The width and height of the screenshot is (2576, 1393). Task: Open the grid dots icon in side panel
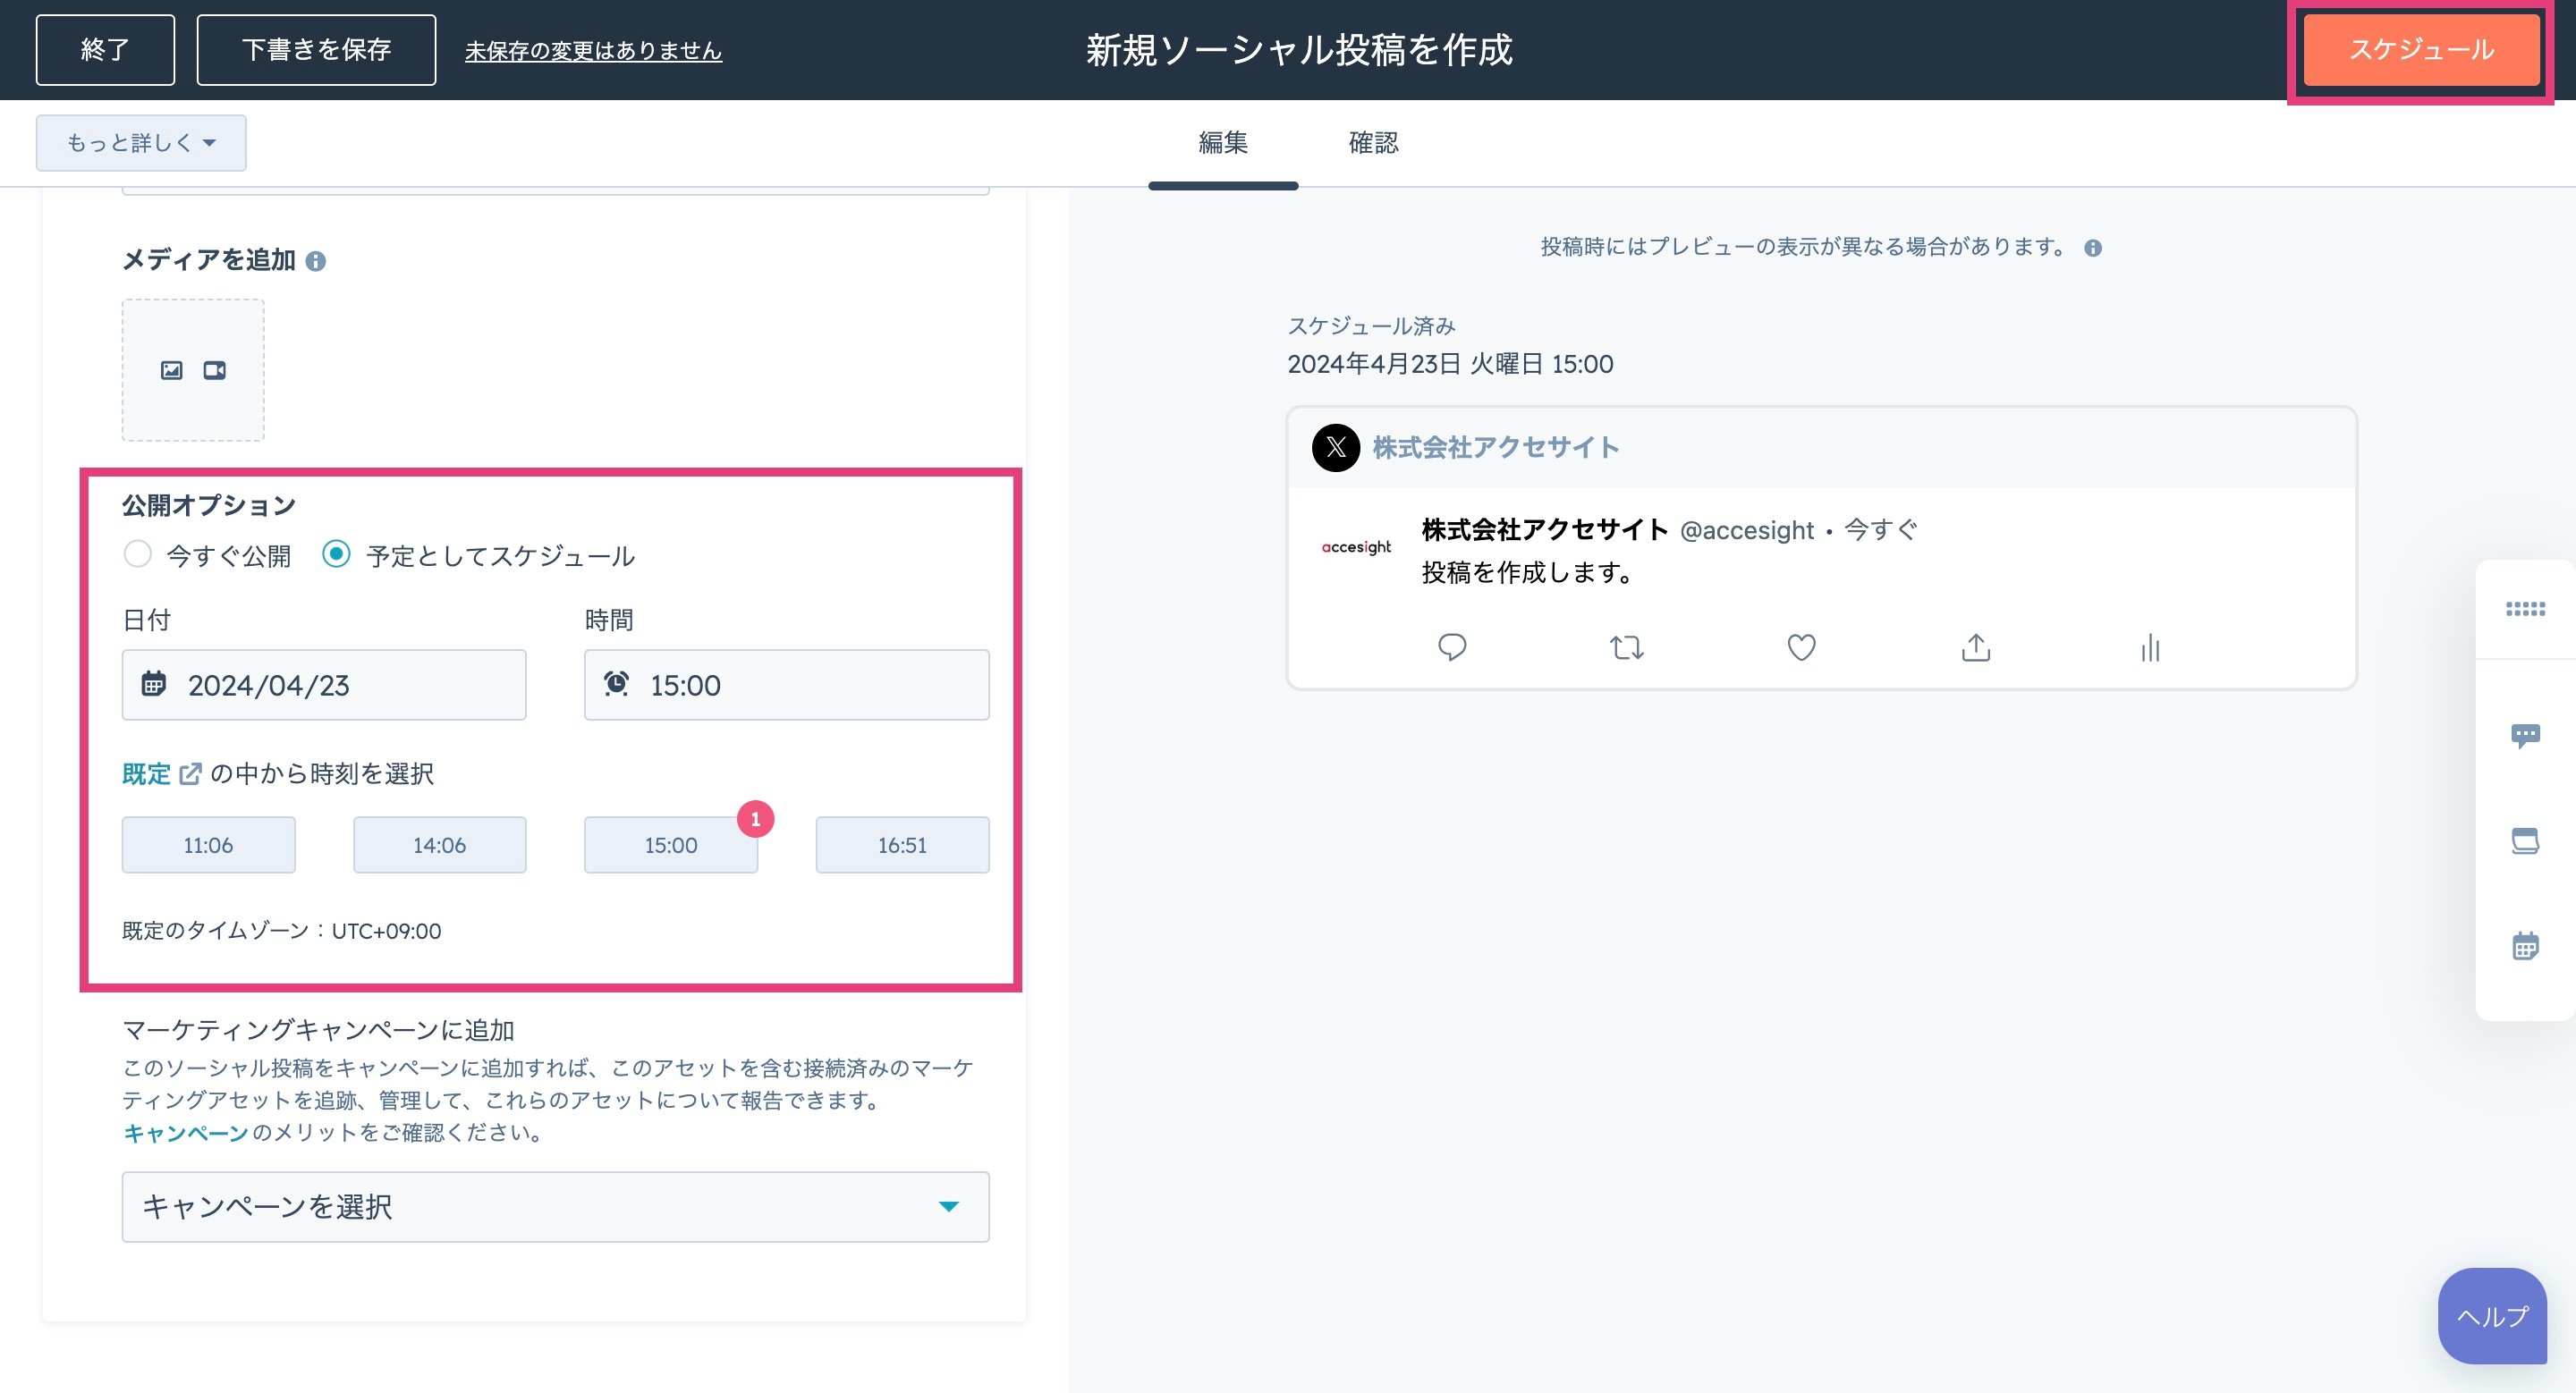pos(2525,610)
